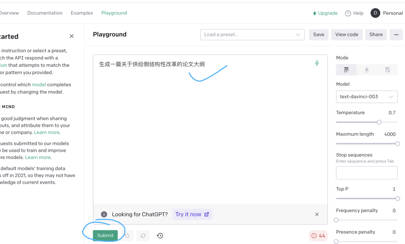Expand the Model dropdown text-davinci-003

[367, 97]
